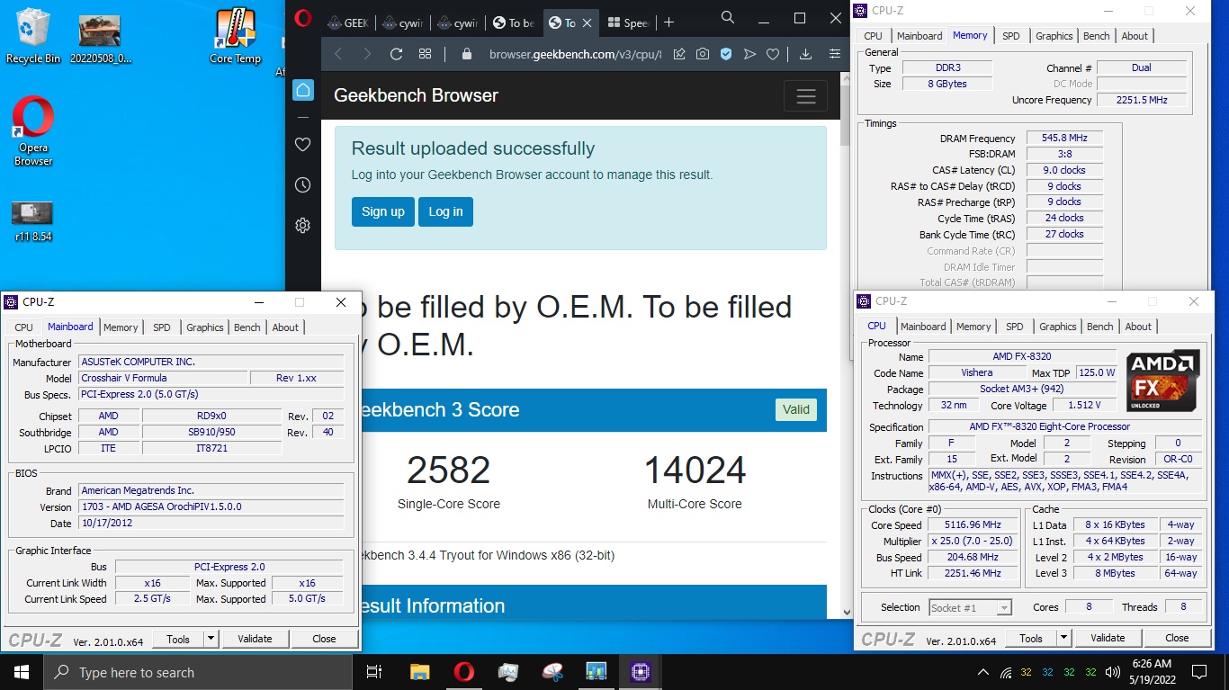This screenshot has height=690, width=1229.
Task: Click Tools button in bottom-right CPU-Z window
Action: click(1031, 638)
